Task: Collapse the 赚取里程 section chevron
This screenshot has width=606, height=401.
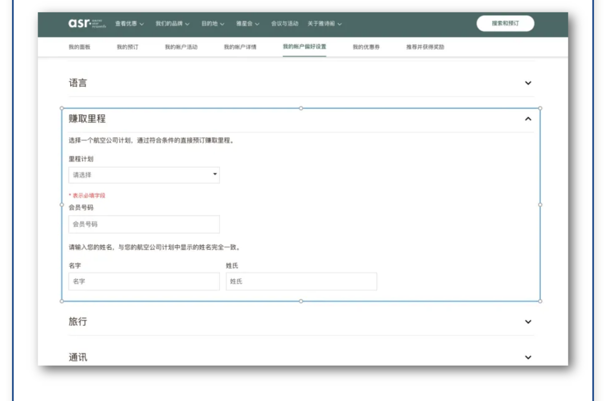Action: tap(528, 119)
